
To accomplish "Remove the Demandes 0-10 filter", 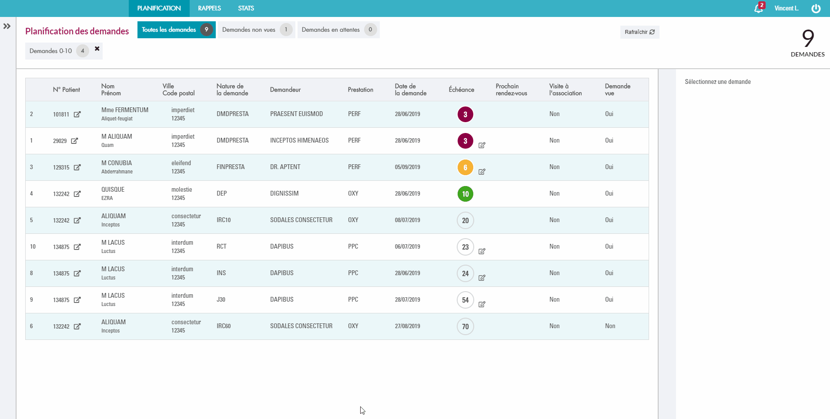I will point(97,49).
